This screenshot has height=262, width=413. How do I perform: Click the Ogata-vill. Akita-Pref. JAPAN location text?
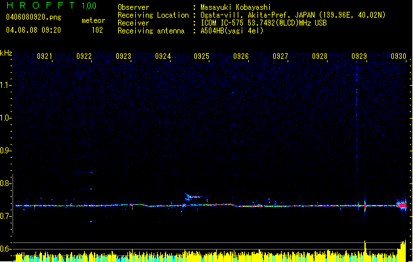(x=293, y=15)
